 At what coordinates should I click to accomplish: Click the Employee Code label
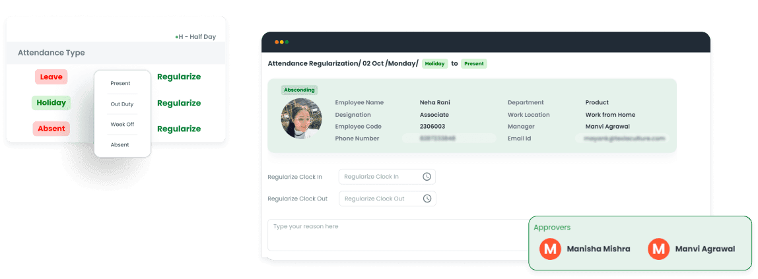coord(359,127)
